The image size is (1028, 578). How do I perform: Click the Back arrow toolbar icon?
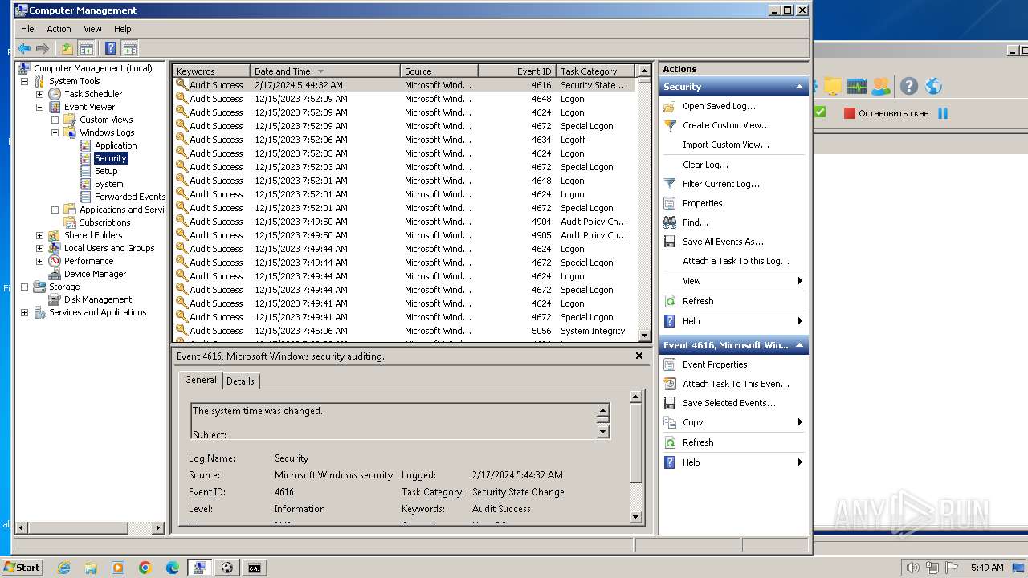(24, 49)
